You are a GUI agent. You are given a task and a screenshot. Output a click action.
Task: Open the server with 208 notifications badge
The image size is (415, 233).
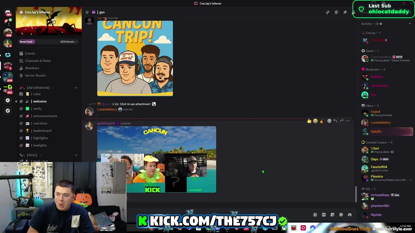click(8, 33)
